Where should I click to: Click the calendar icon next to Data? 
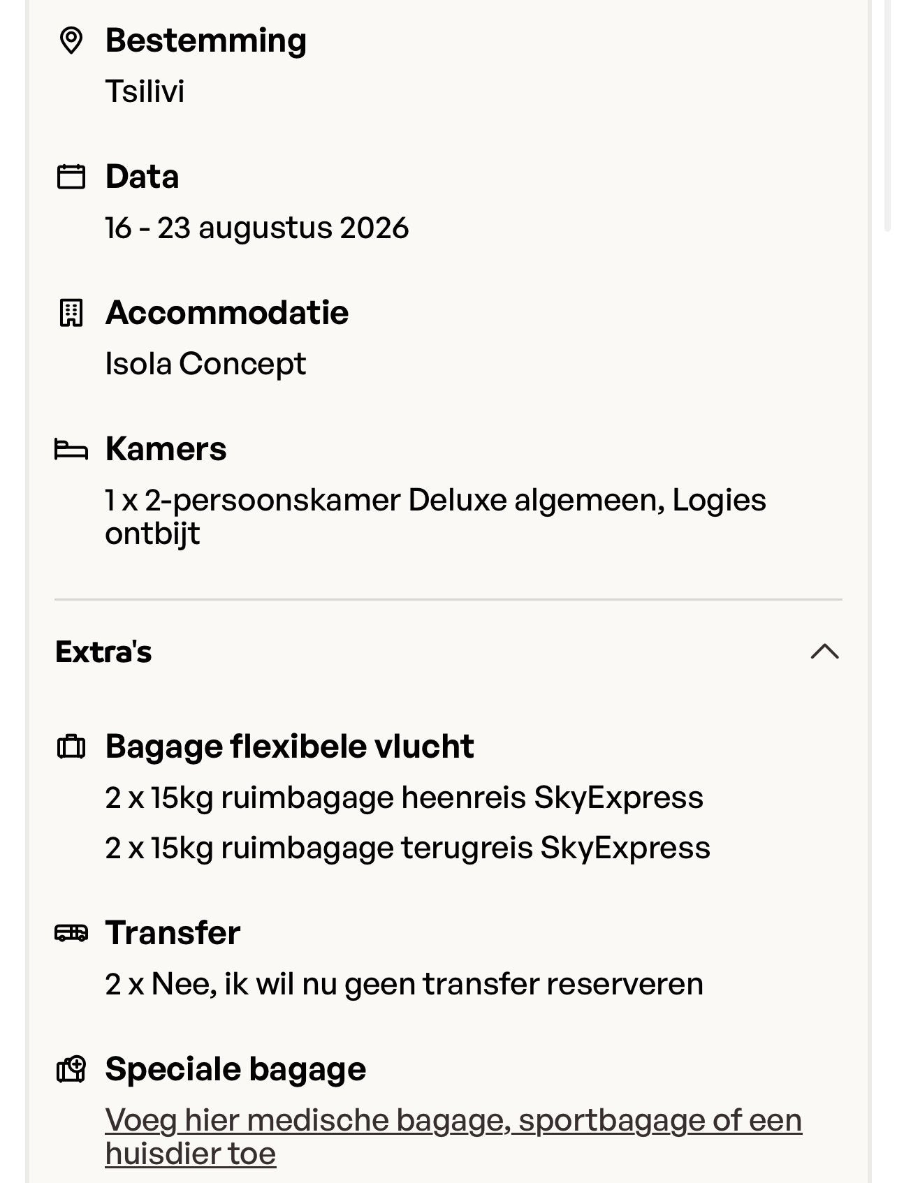coord(71,177)
